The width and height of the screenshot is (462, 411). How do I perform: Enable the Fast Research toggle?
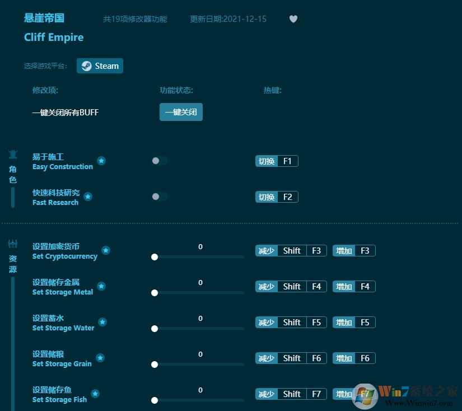pyautogui.click(x=160, y=197)
